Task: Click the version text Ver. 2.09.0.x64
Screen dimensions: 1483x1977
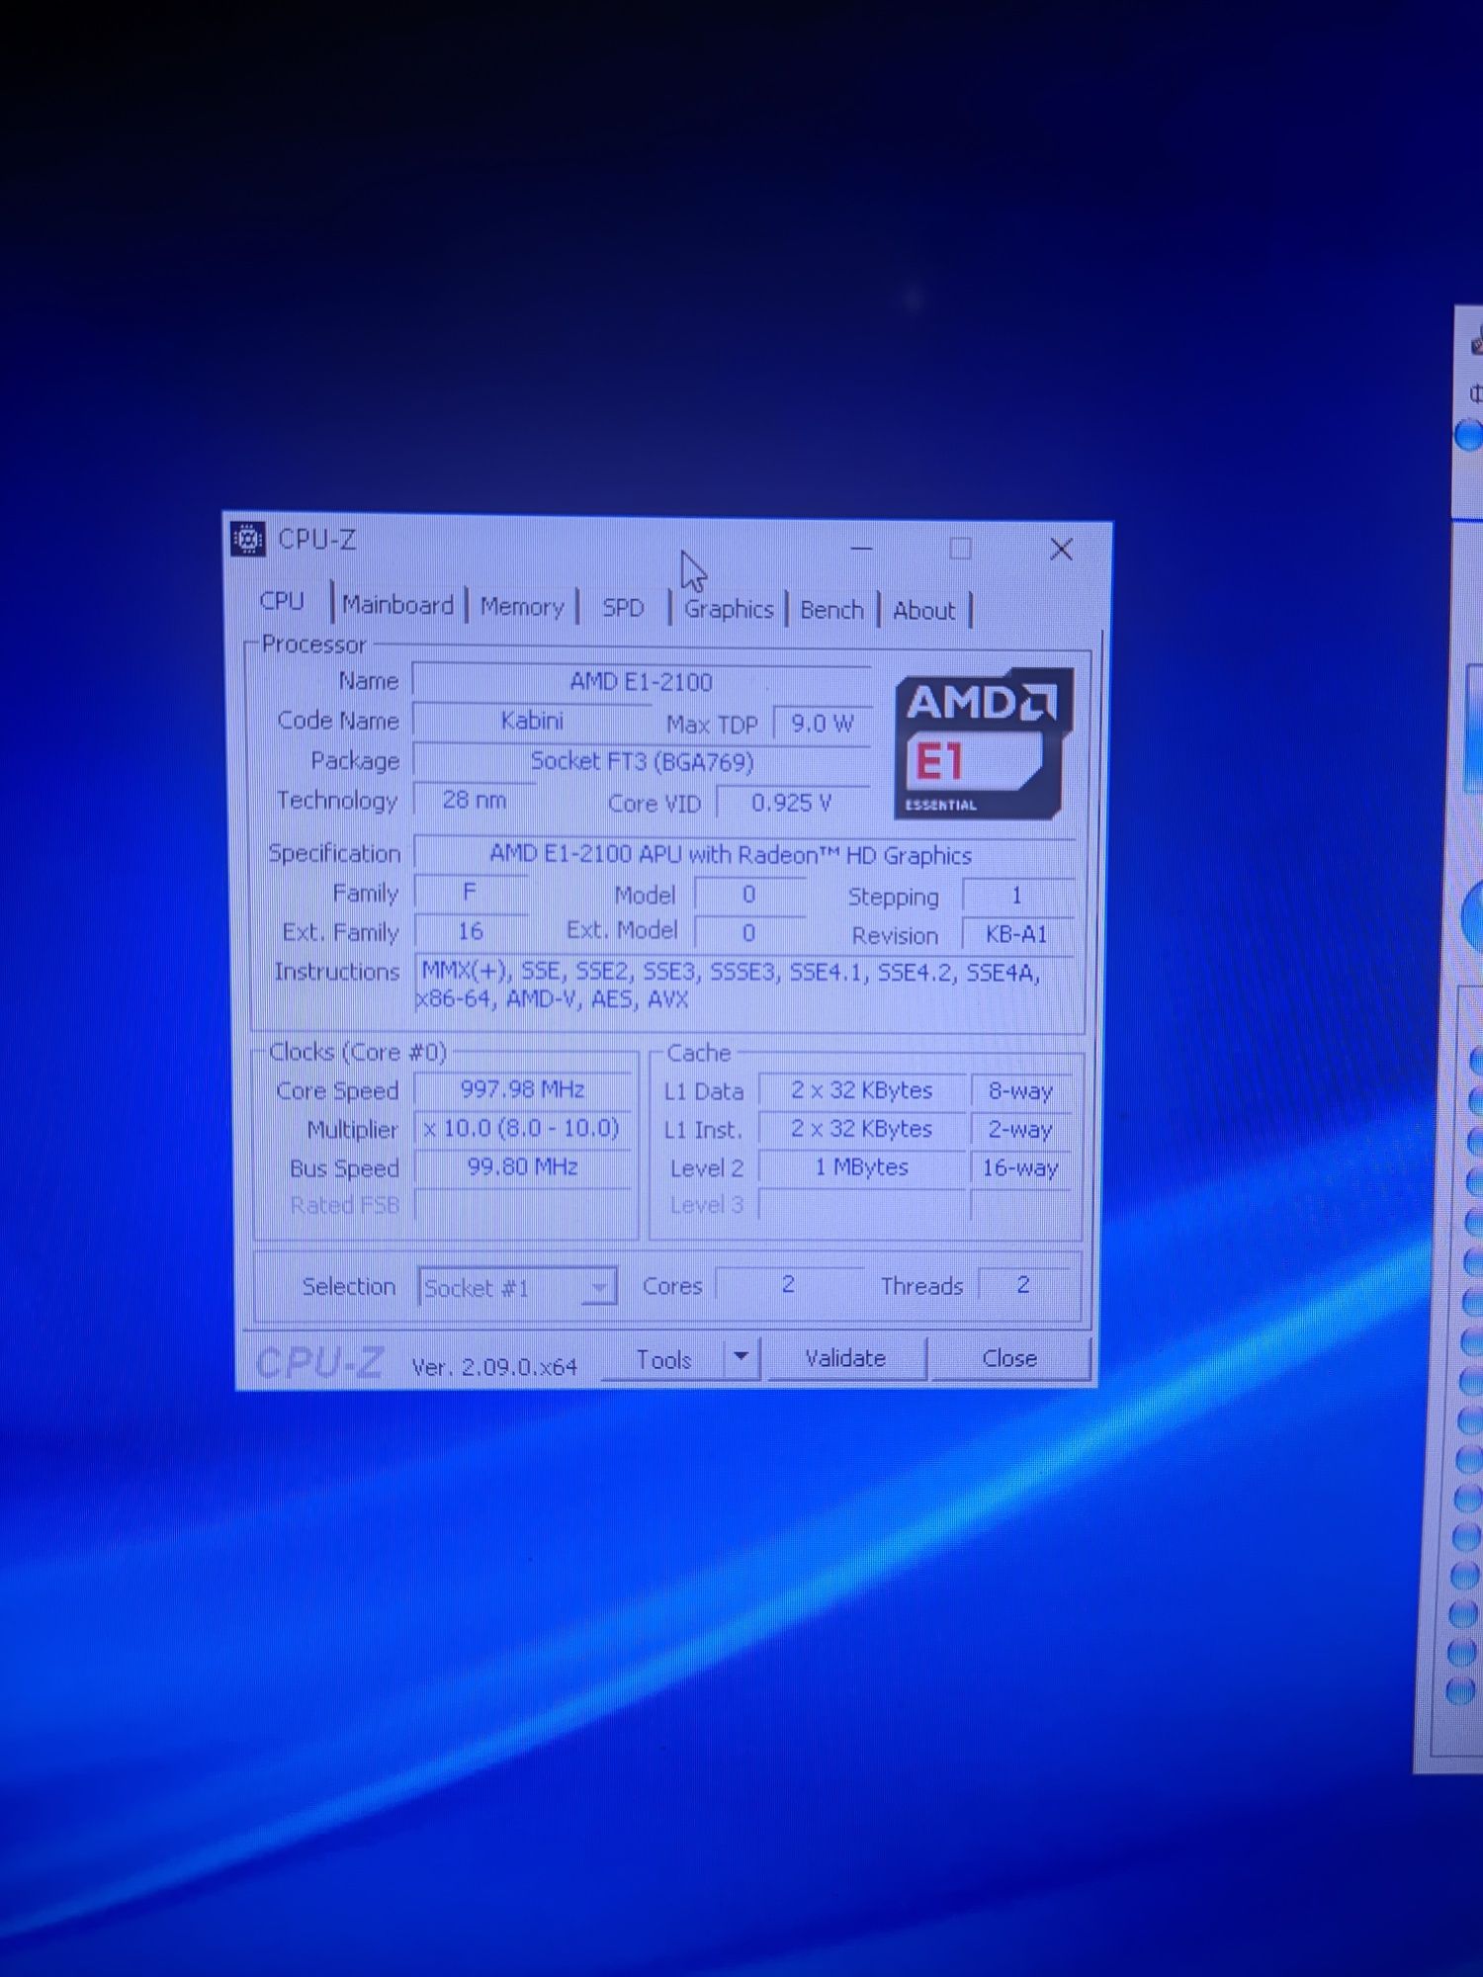Action: click(x=494, y=1367)
